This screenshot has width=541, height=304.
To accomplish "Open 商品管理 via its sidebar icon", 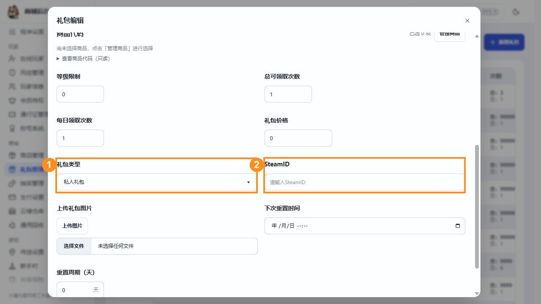I will (13, 155).
